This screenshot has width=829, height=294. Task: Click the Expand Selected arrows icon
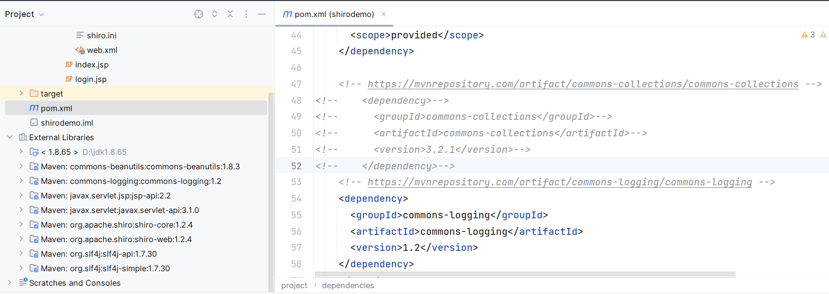pos(215,14)
